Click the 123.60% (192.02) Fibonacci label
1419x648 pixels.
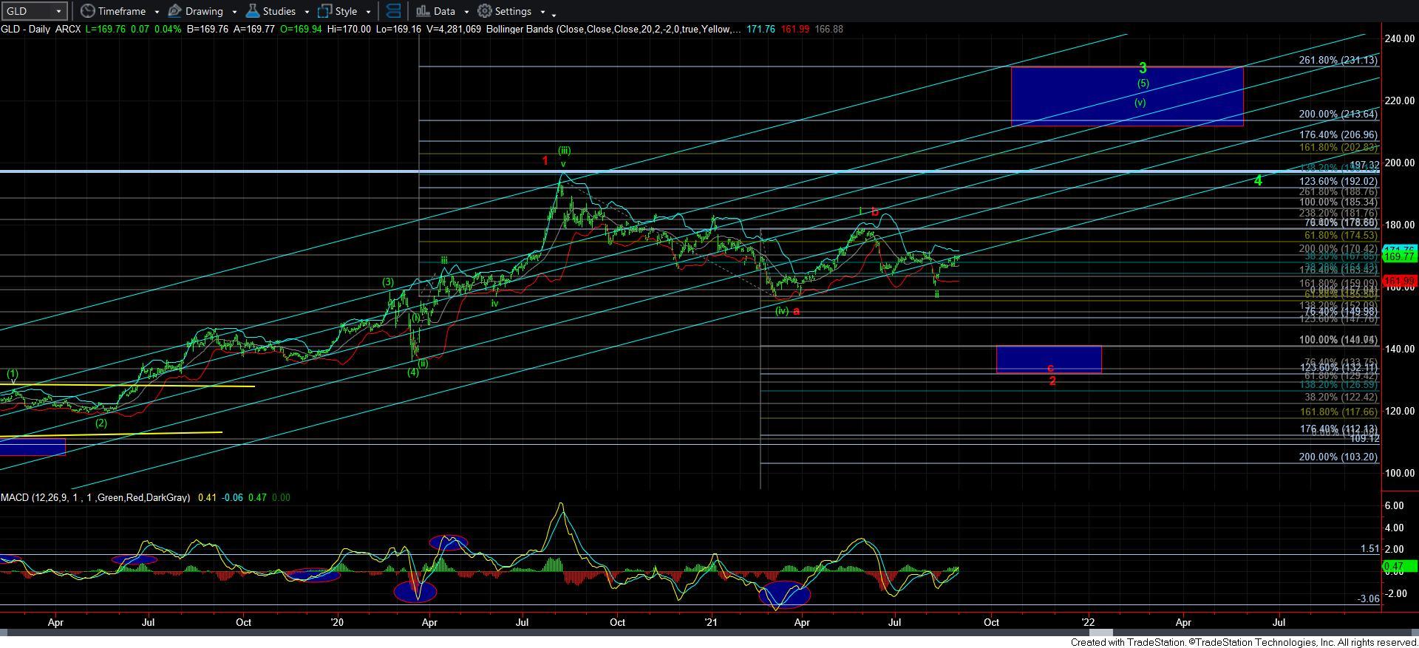tap(1338, 181)
